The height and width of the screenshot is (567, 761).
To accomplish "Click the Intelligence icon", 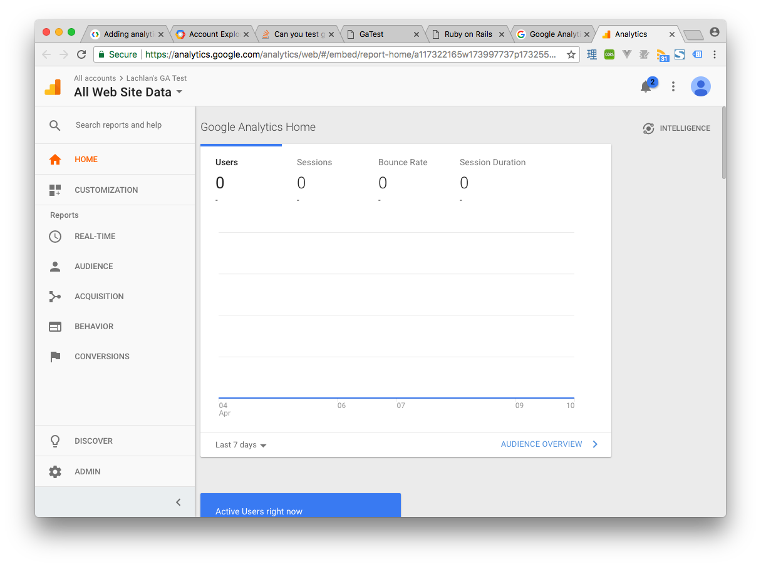I will (x=648, y=128).
